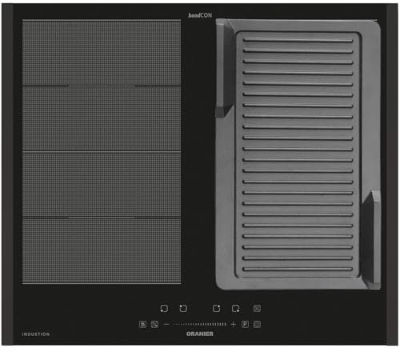Click the ORANIER brand logo

[200, 334]
